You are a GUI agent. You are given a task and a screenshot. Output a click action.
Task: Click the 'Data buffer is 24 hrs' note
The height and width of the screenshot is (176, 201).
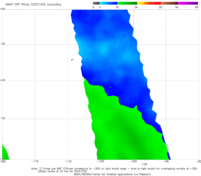coord(62,171)
